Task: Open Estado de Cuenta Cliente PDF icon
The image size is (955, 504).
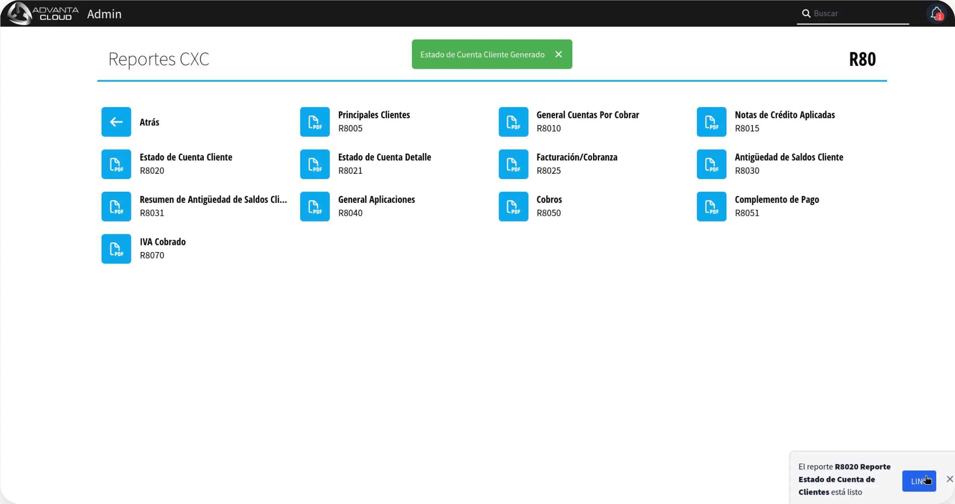Action: [x=116, y=164]
